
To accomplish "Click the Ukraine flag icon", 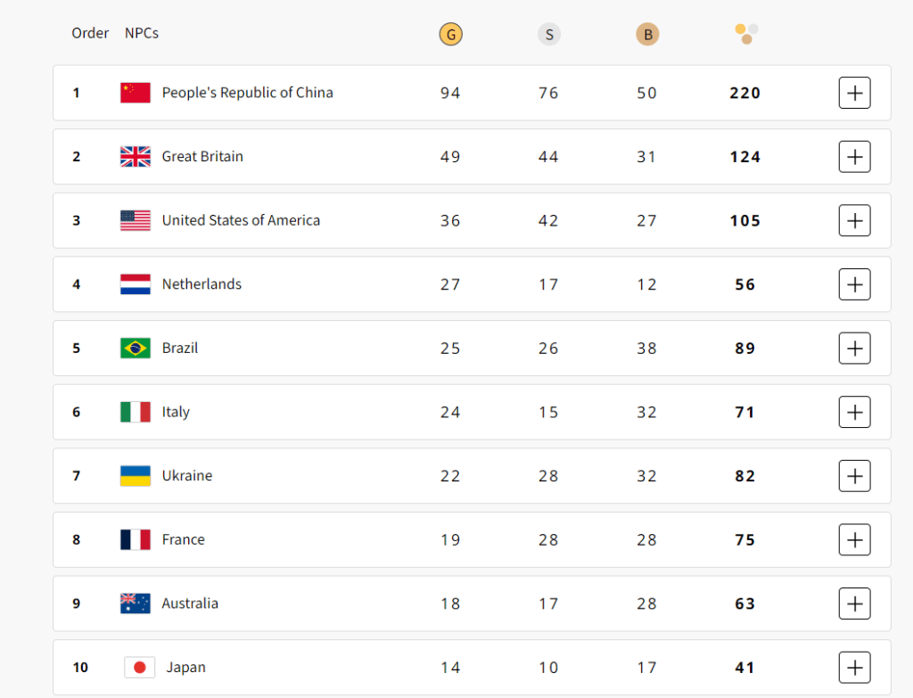I will click(136, 476).
